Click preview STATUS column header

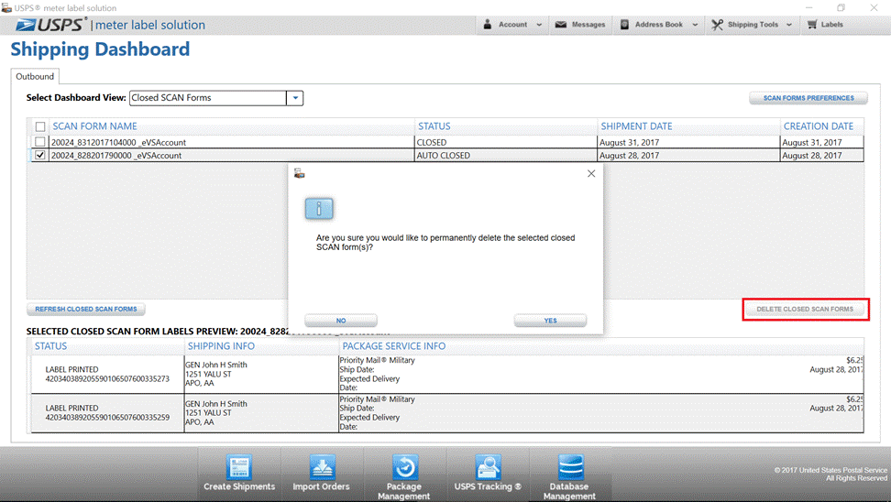coord(50,346)
